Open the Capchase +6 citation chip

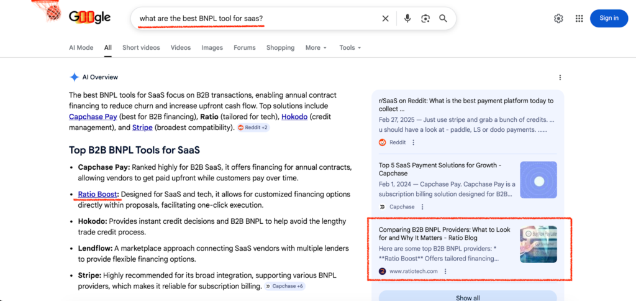pyautogui.click(x=284, y=286)
